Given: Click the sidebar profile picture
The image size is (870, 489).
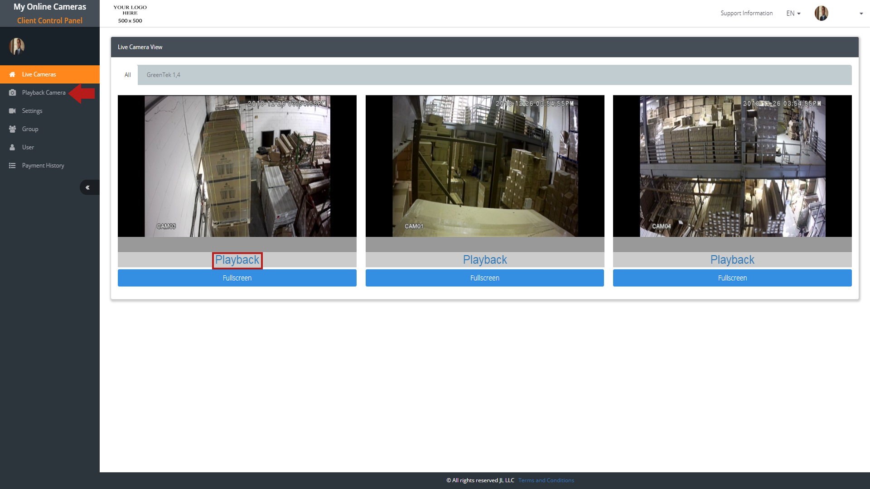Looking at the screenshot, I should (17, 46).
